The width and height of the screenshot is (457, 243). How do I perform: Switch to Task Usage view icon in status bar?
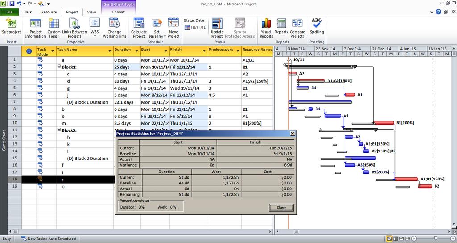click(x=395, y=239)
